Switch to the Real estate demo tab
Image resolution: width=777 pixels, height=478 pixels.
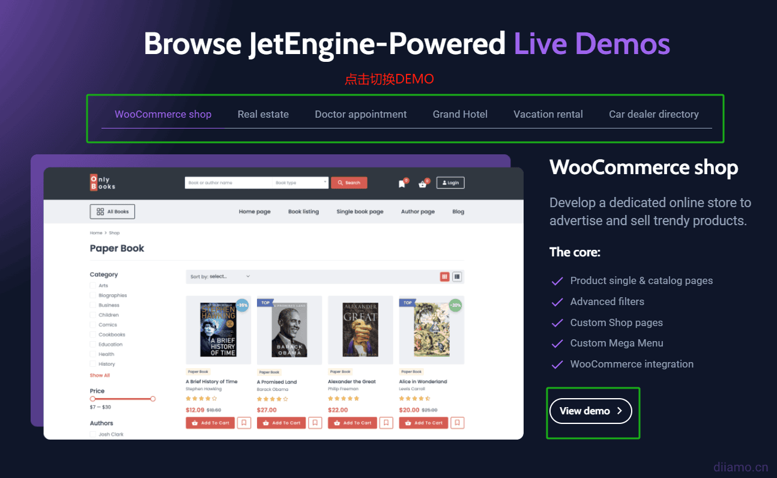[263, 114]
